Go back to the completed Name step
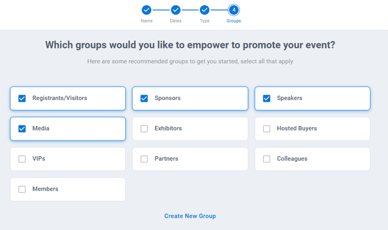The height and width of the screenshot is (230, 388). point(147,10)
